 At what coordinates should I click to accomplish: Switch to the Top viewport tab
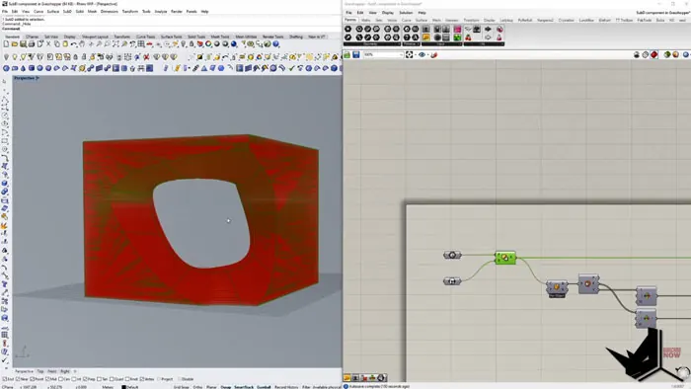pyautogui.click(x=40, y=371)
